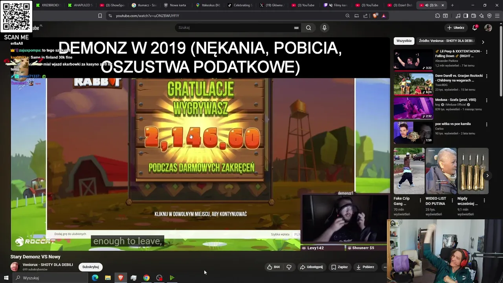
Task: Switch to AHAPULCO Kick tab
Action: click(81, 5)
